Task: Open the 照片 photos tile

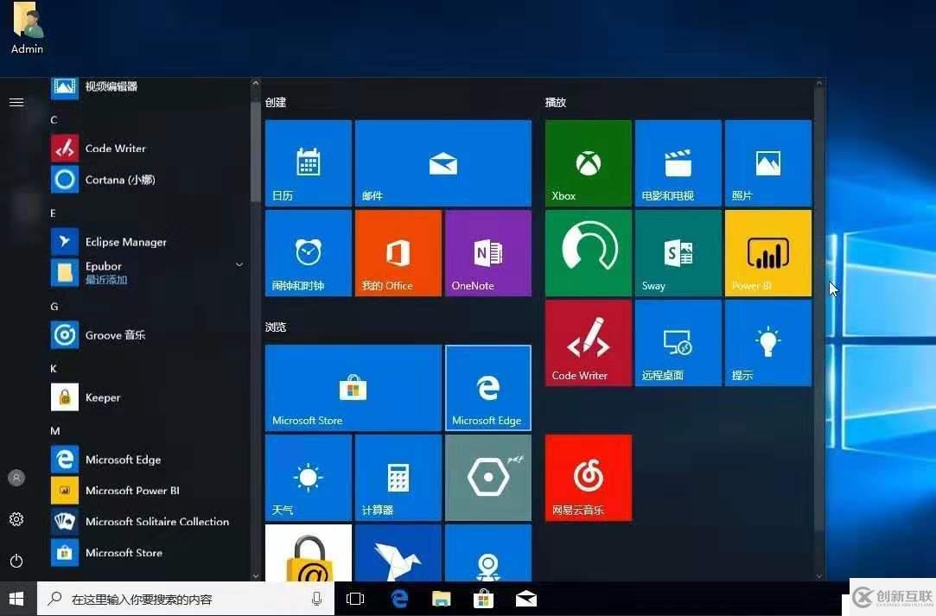Action: [767, 162]
